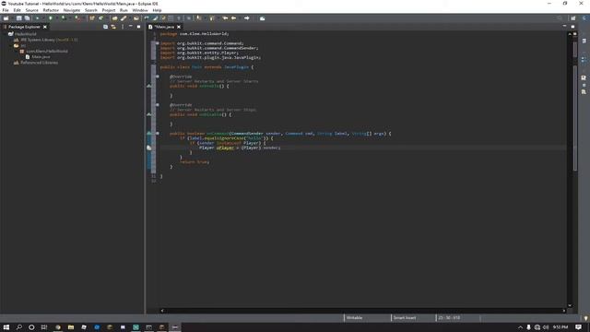
Task: Toggle Link with Editor in Package Explorer
Action: pyautogui.click(x=113, y=27)
